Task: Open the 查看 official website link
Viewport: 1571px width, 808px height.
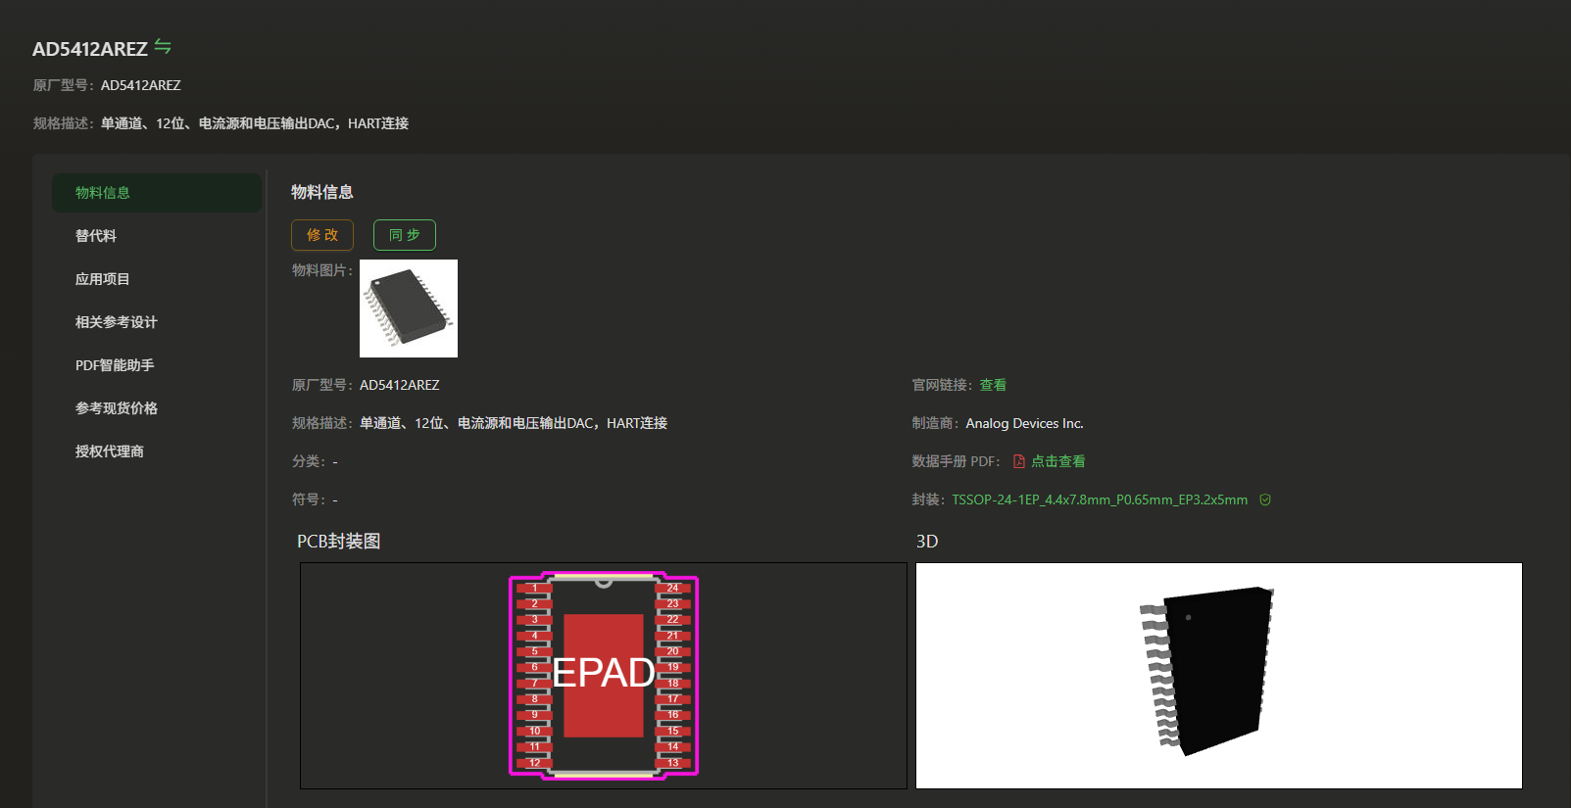Action: coord(993,385)
